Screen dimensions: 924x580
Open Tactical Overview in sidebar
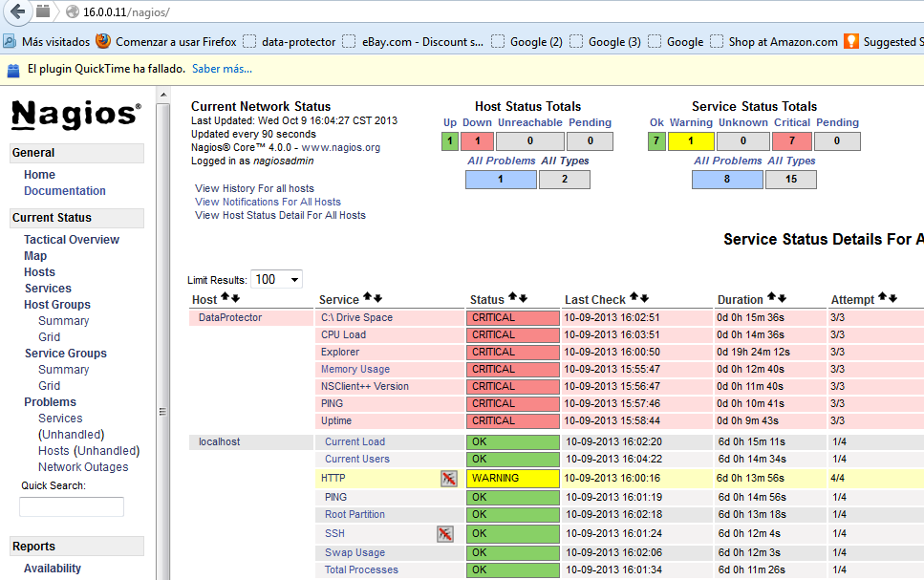click(72, 240)
